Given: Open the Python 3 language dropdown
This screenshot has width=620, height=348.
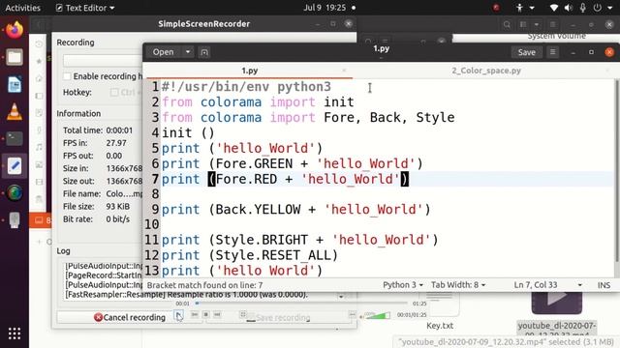Looking at the screenshot, I should 403,285.
